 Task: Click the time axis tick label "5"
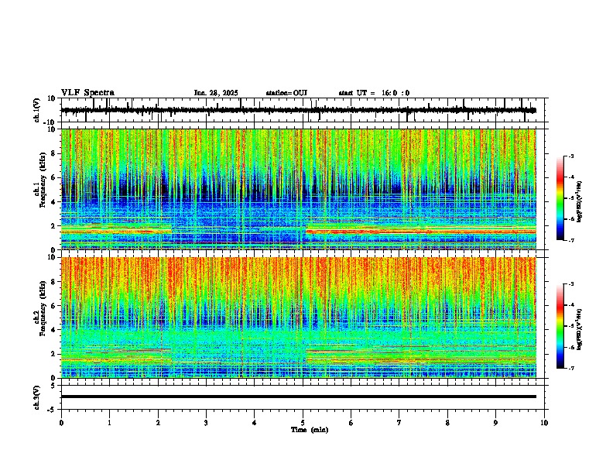[x=303, y=423]
